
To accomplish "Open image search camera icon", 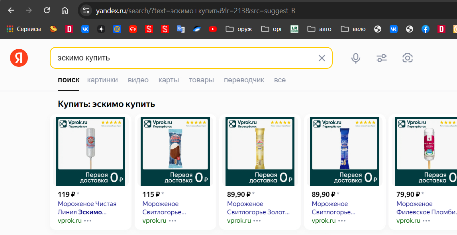I will [x=407, y=58].
